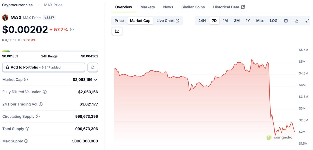
Task: Click the line chart type icon
Action: 117,31
